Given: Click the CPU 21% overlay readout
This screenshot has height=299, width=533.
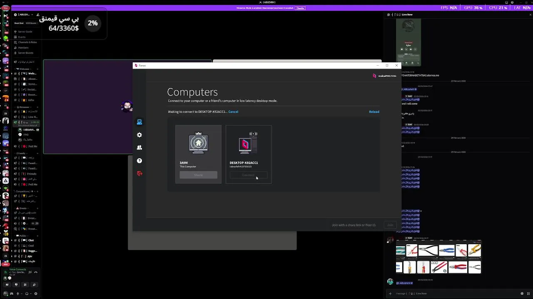Looking at the screenshot, I should pyautogui.click(x=498, y=8).
